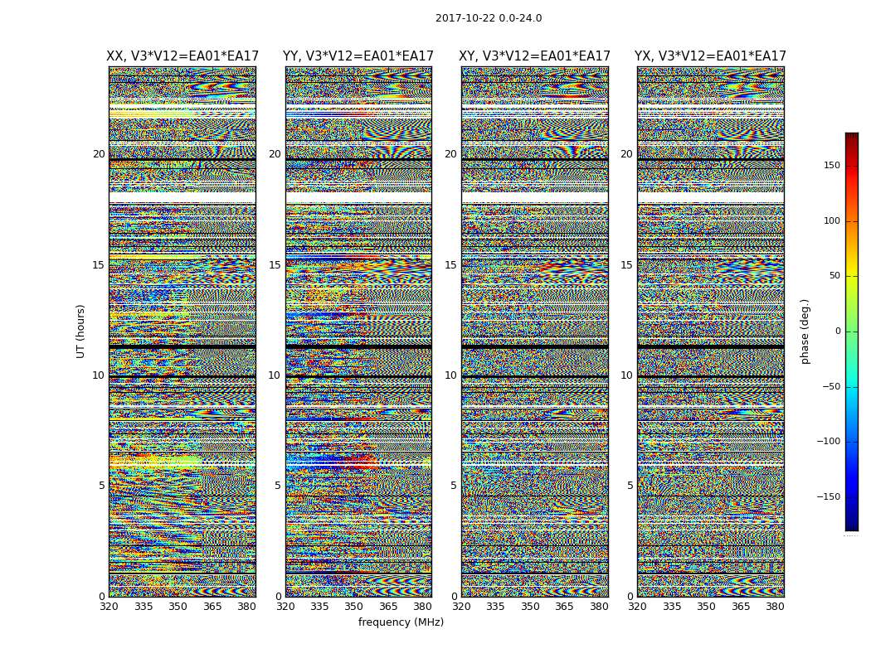The width and height of the screenshot is (871, 663).
Task: Click YX plot x-axis tick 380
Action: pos(775,607)
